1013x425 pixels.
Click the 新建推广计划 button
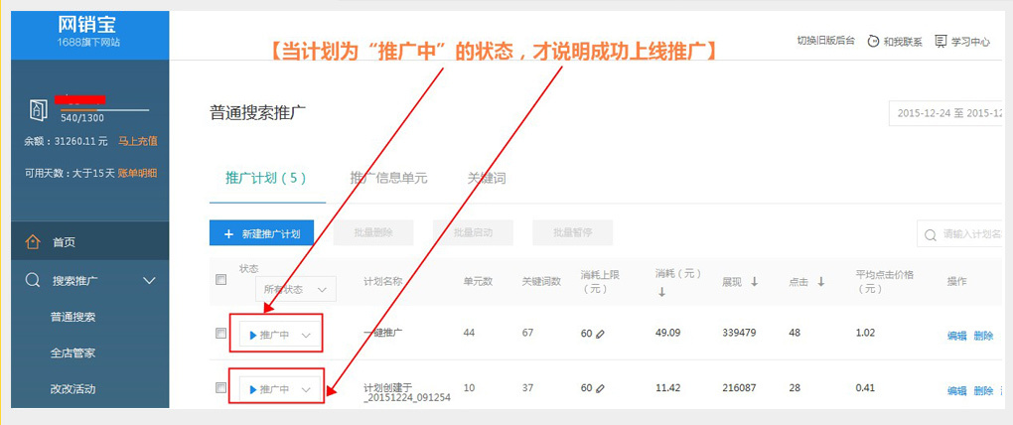tap(262, 233)
